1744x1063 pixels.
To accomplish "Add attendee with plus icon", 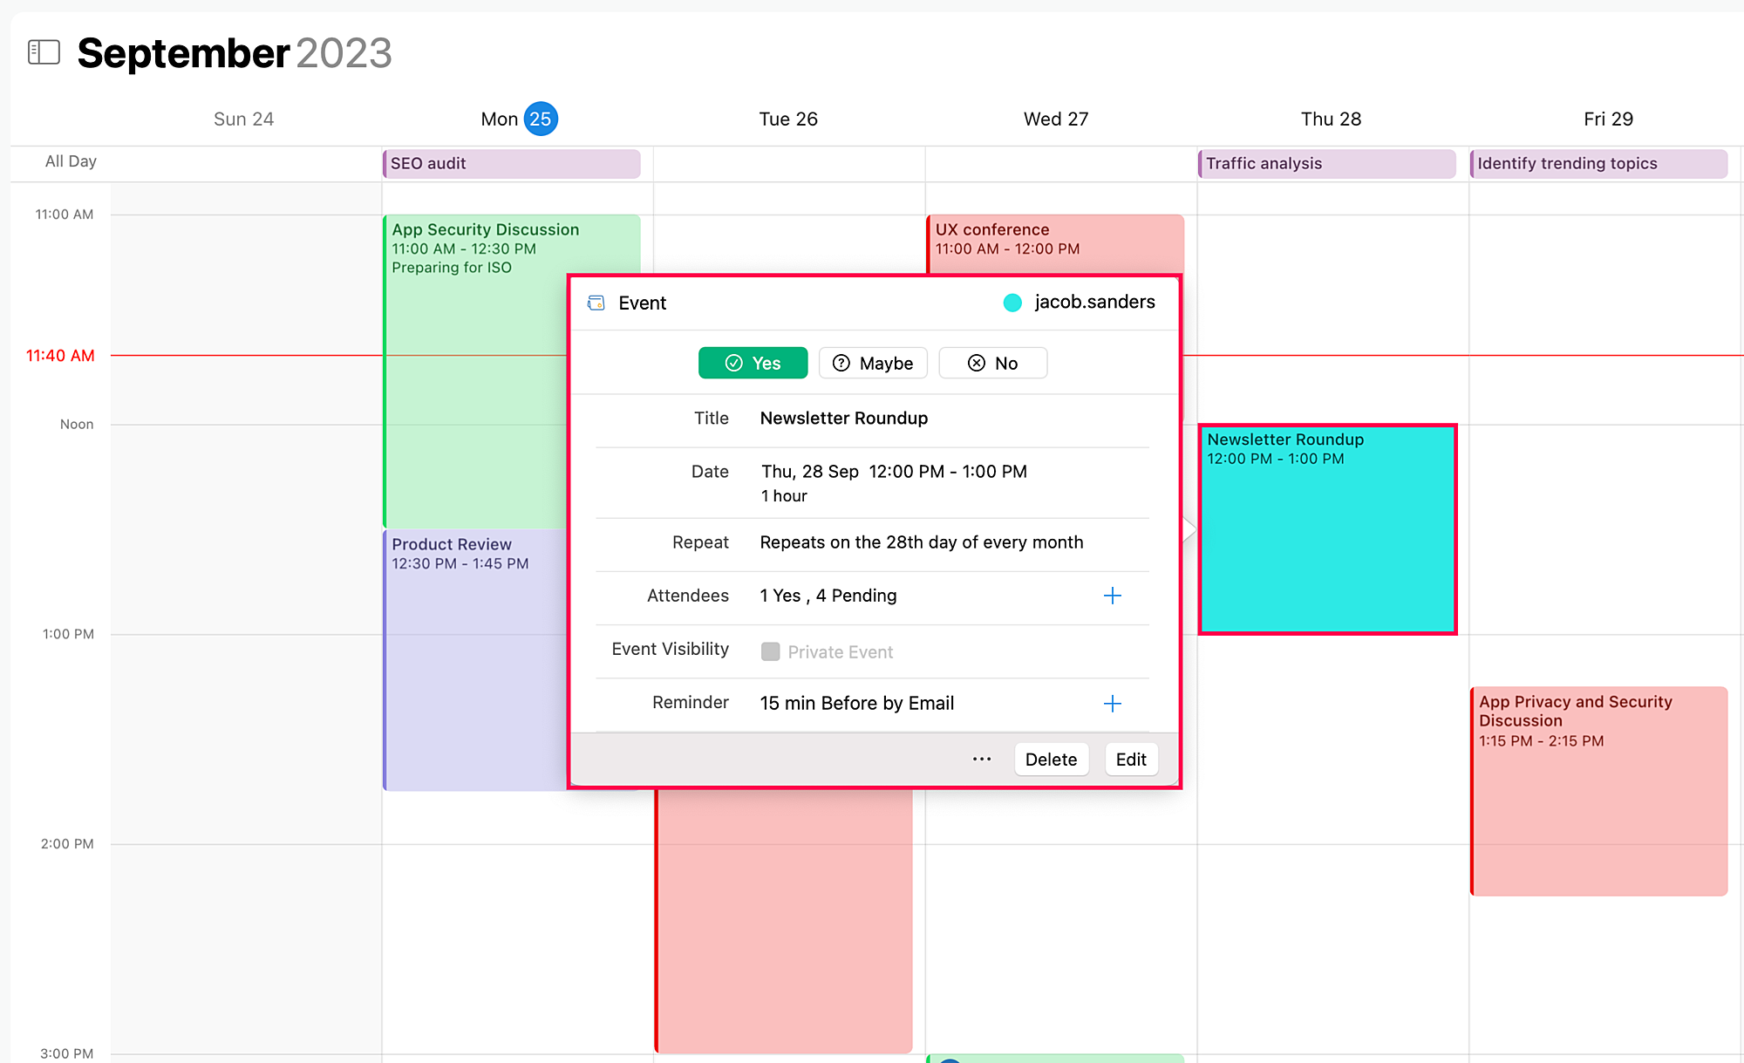I will pyautogui.click(x=1112, y=596).
